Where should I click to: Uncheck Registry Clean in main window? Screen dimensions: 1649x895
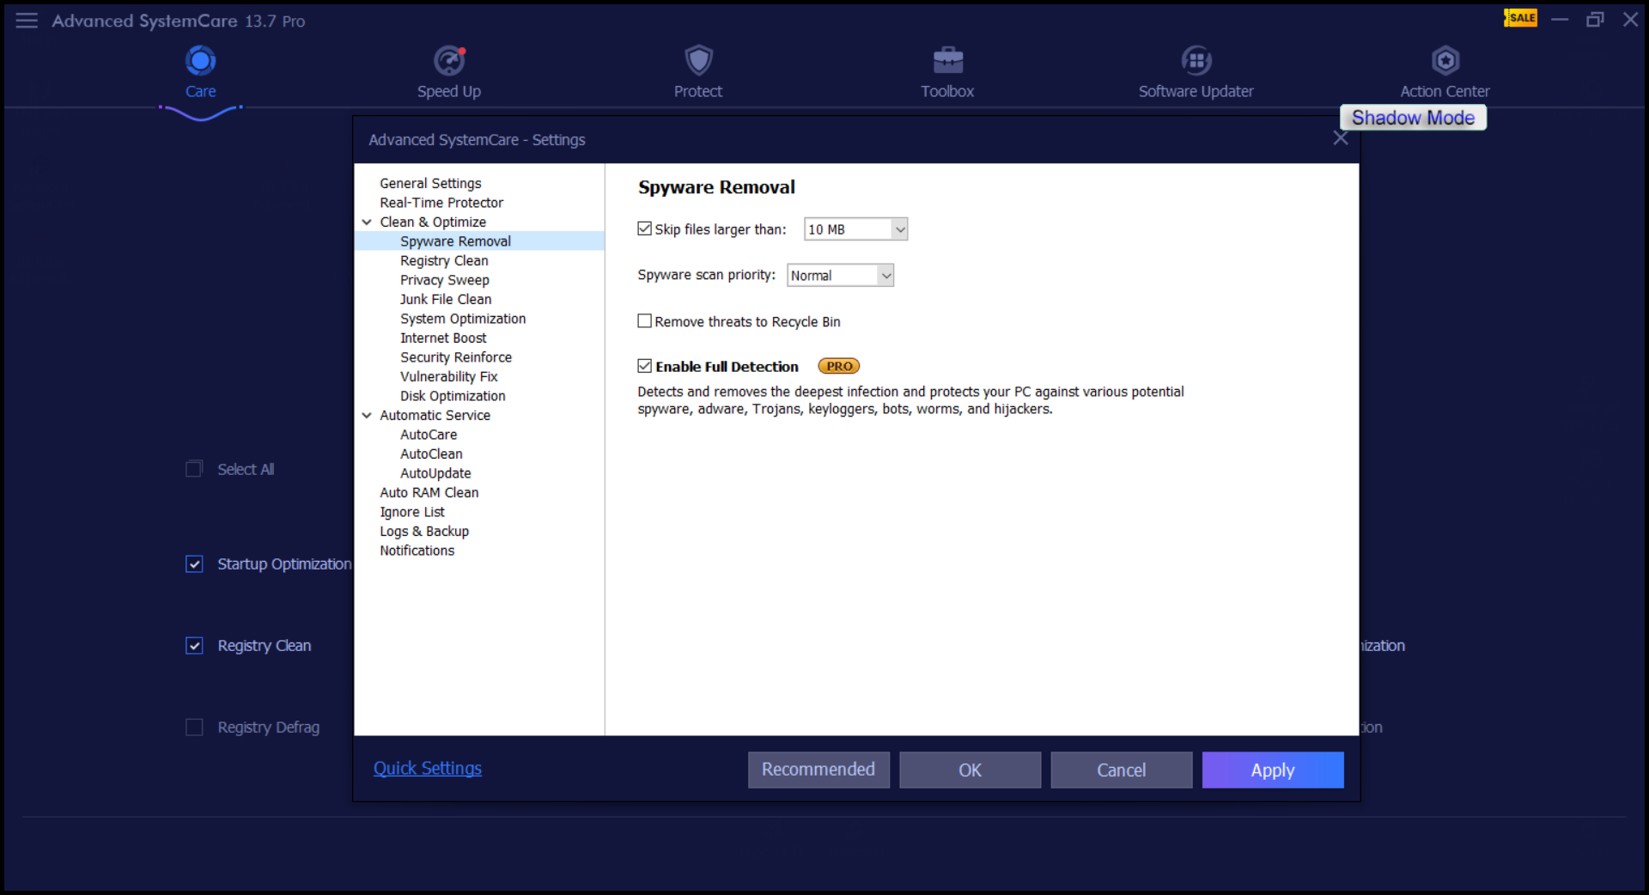point(194,646)
